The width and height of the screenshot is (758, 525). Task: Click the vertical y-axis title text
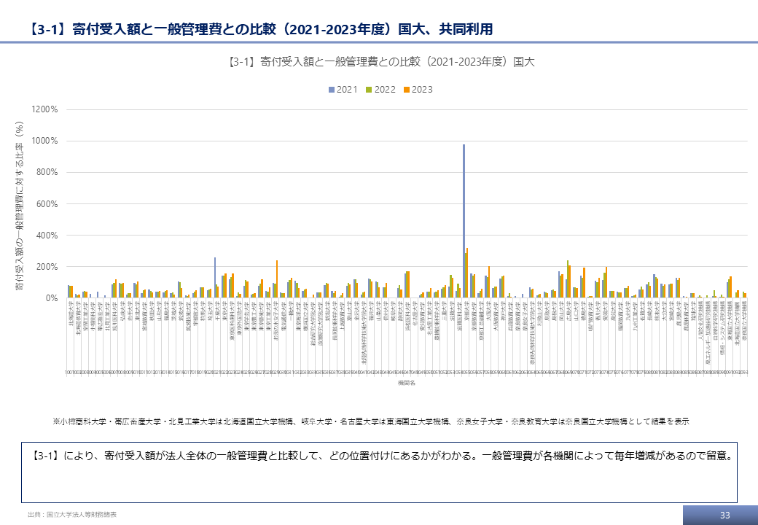(x=20, y=208)
